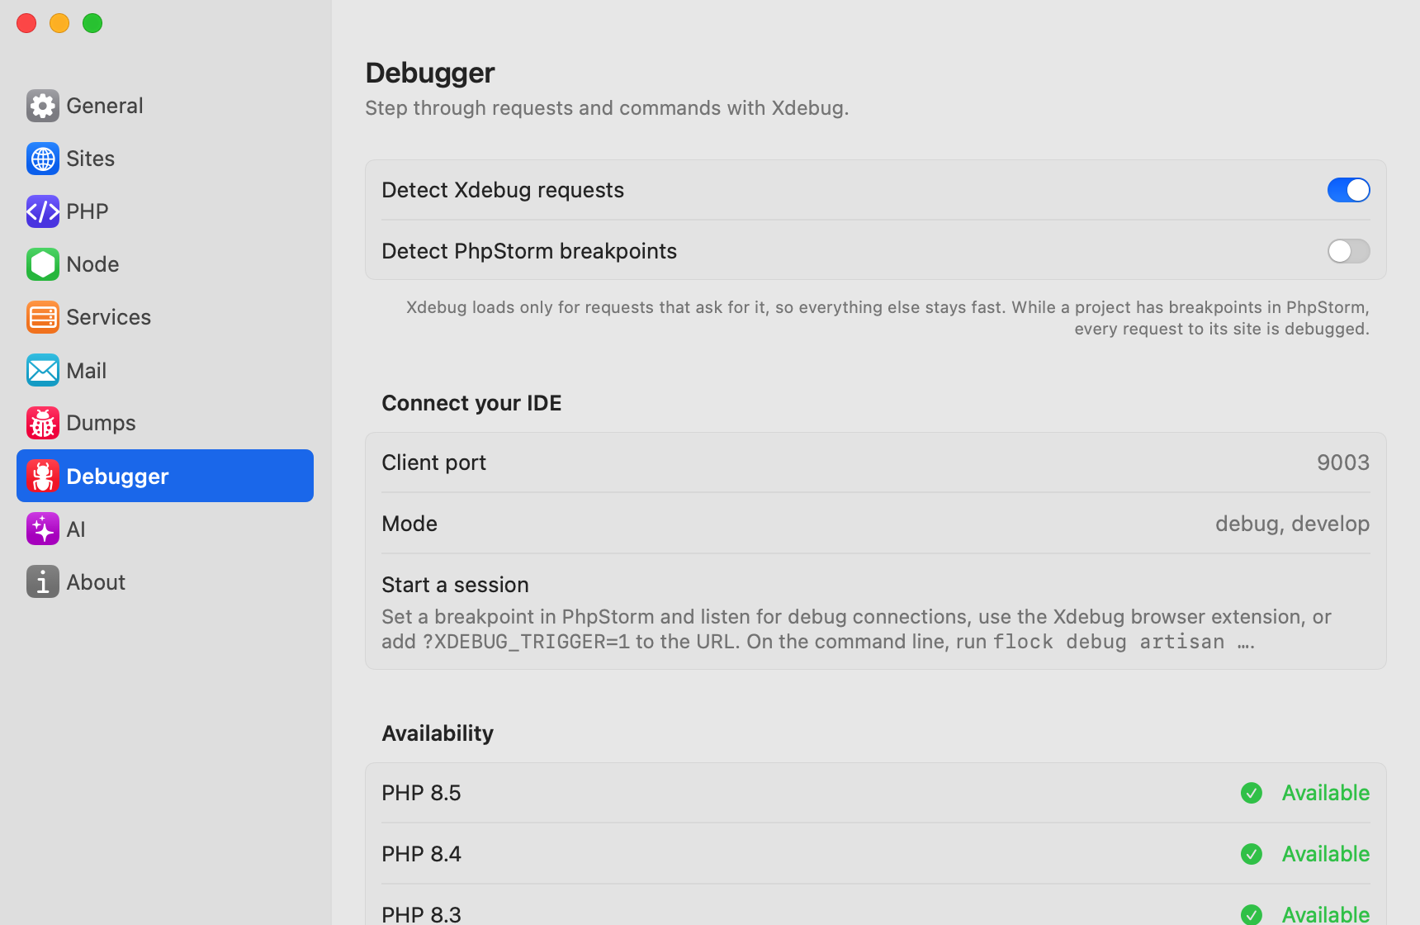1420x925 pixels.
Task: Turn off Detect Xdebug requests switch
Action: [1348, 190]
